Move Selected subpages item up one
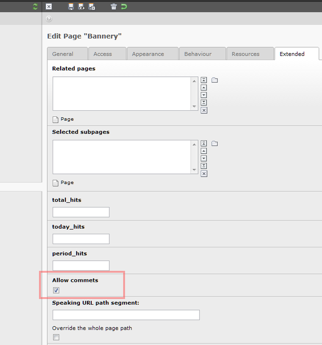The height and width of the screenshot is (345, 322). 204,151
